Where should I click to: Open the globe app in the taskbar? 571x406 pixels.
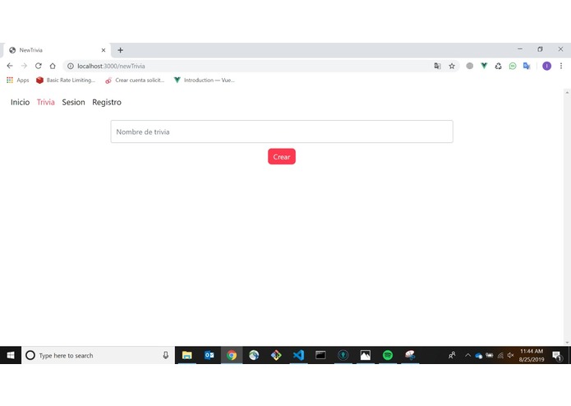254,355
